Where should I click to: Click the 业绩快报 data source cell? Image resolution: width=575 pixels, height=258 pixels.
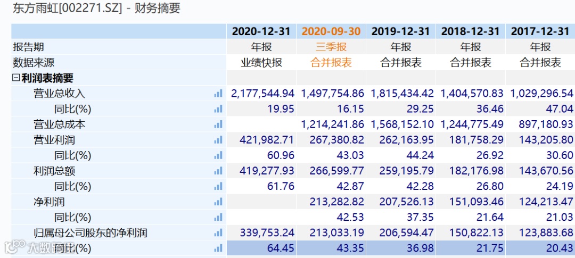coord(261,62)
